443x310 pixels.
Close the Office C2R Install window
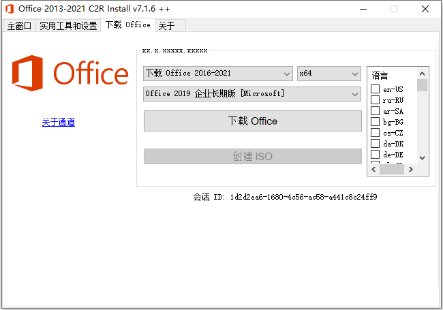pos(425,9)
